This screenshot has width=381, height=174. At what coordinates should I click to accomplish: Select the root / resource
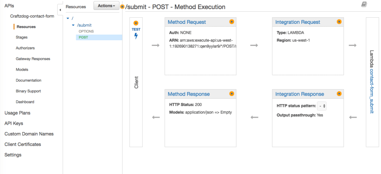pos(72,19)
